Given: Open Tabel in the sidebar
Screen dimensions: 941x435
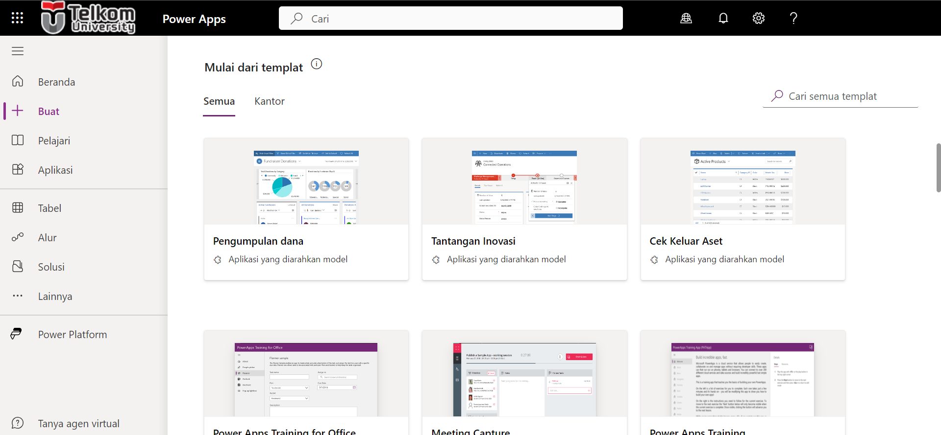Looking at the screenshot, I should coord(50,208).
